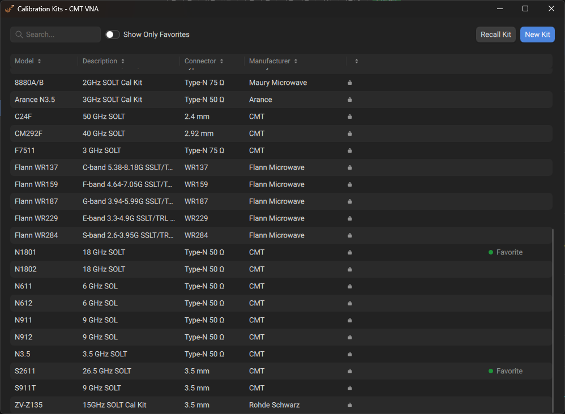Screen dimensions: 565x414
Task: Click the lock icon for the S2611 kit
Action: pyautogui.click(x=350, y=371)
